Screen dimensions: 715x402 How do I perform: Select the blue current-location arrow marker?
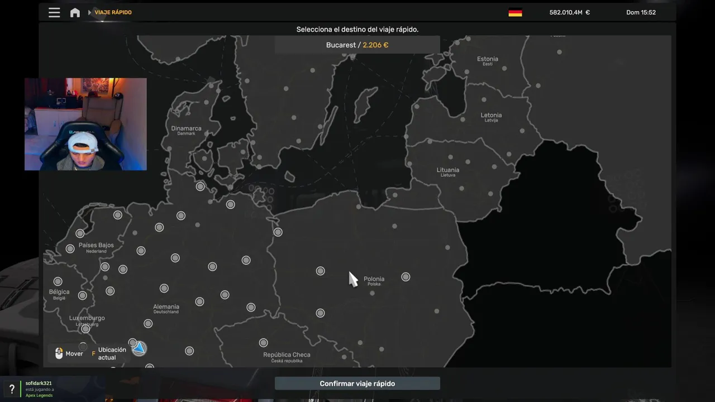[x=139, y=349]
